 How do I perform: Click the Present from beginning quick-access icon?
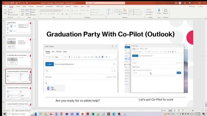pyautogui.click(x=27, y=3)
